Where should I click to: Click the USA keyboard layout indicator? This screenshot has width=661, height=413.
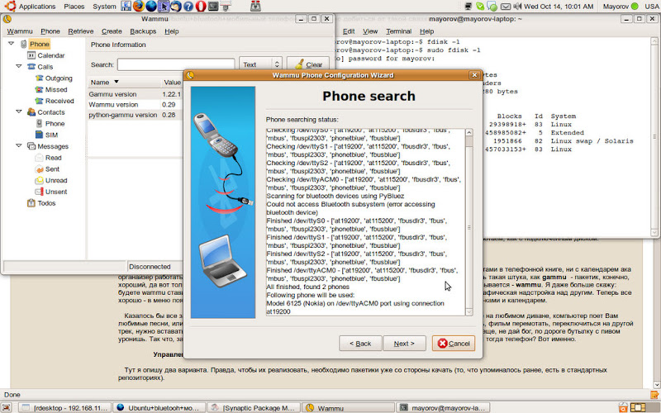tap(652, 7)
